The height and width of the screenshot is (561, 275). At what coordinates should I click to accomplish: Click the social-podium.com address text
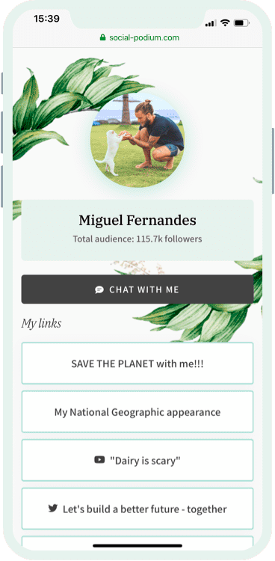pos(144,37)
